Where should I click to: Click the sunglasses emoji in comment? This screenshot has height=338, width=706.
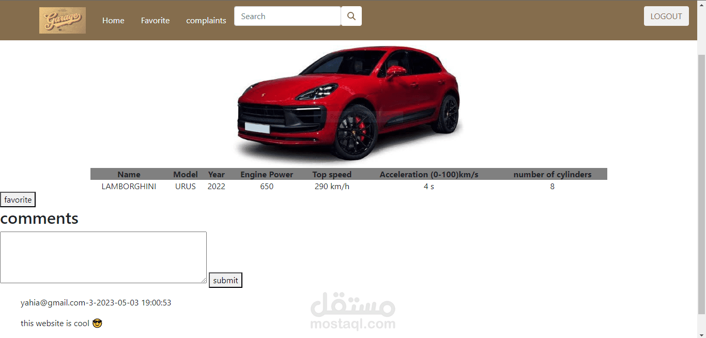pos(97,324)
